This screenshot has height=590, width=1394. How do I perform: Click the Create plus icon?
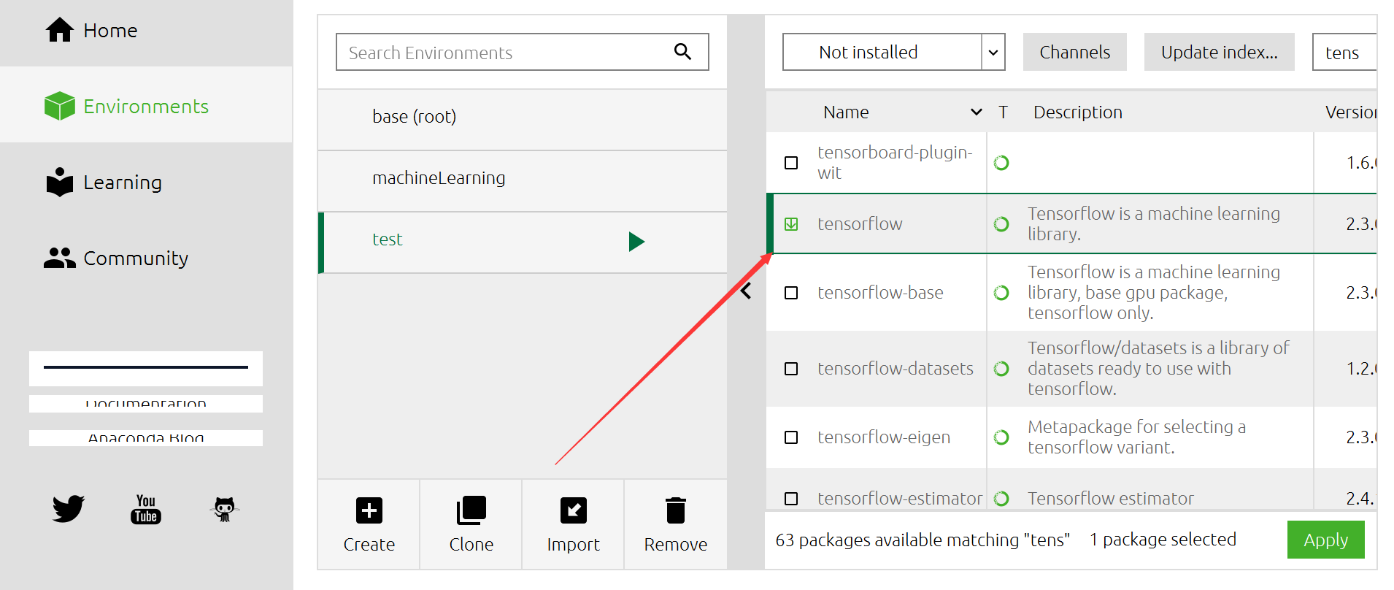pyautogui.click(x=369, y=510)
